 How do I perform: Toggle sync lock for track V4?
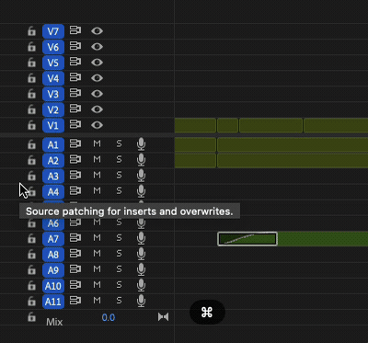click(75, 77)
